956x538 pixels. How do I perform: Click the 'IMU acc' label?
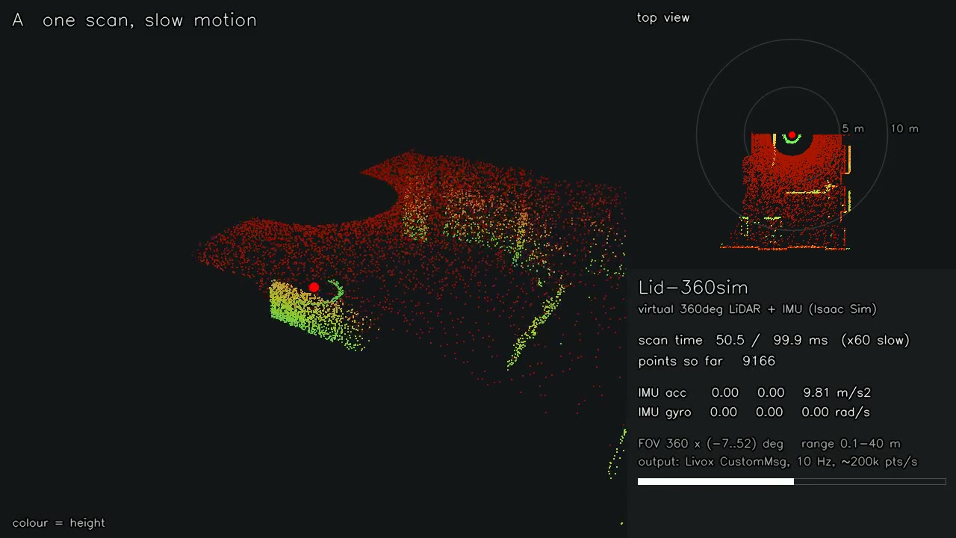pos(662,392)
